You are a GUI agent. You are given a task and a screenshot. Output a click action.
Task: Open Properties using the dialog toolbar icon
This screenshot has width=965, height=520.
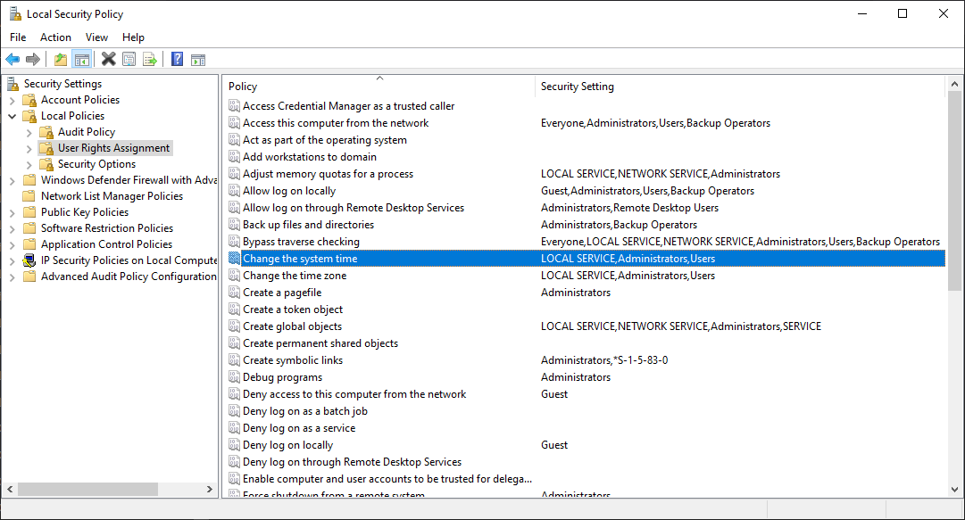(x=130, y=59)
